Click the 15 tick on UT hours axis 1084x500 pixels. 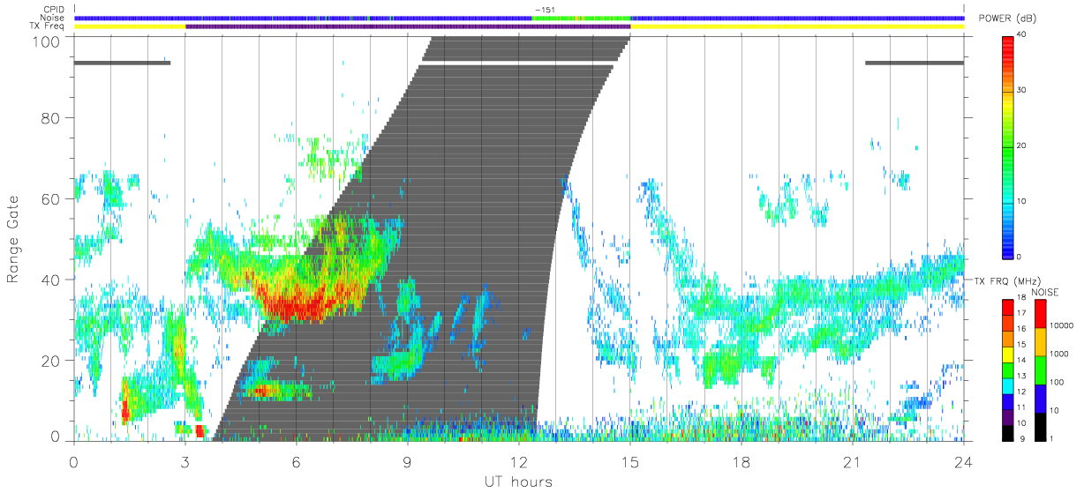click(630, 461)
